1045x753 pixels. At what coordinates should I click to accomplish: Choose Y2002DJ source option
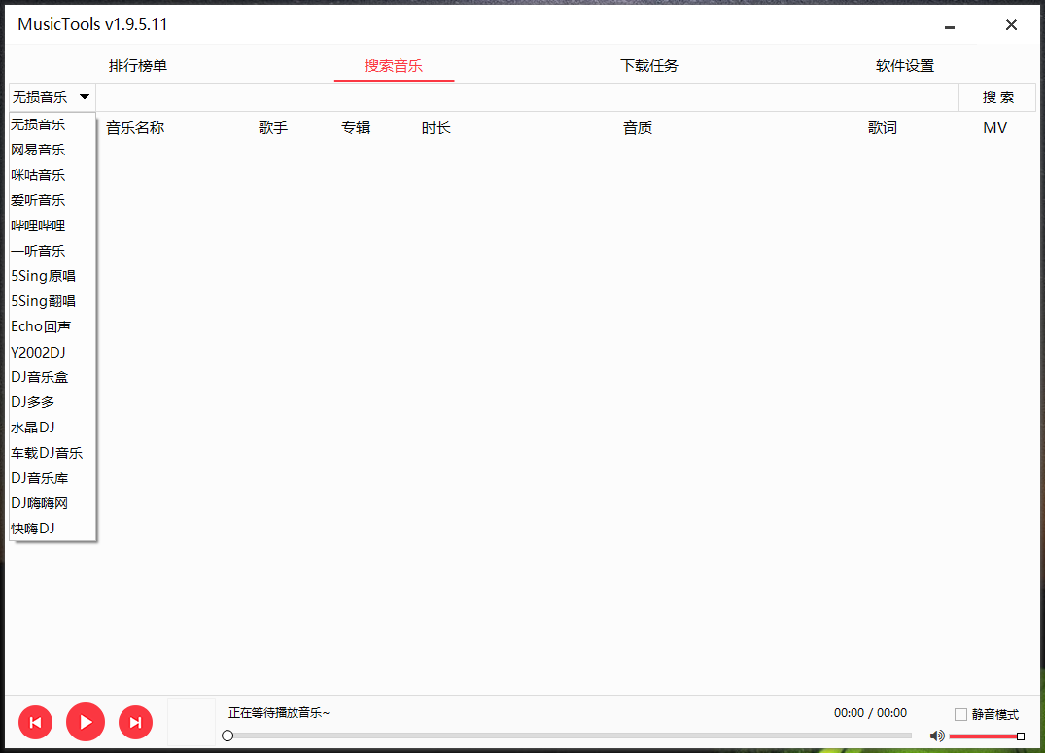click(x=52, y=352)
